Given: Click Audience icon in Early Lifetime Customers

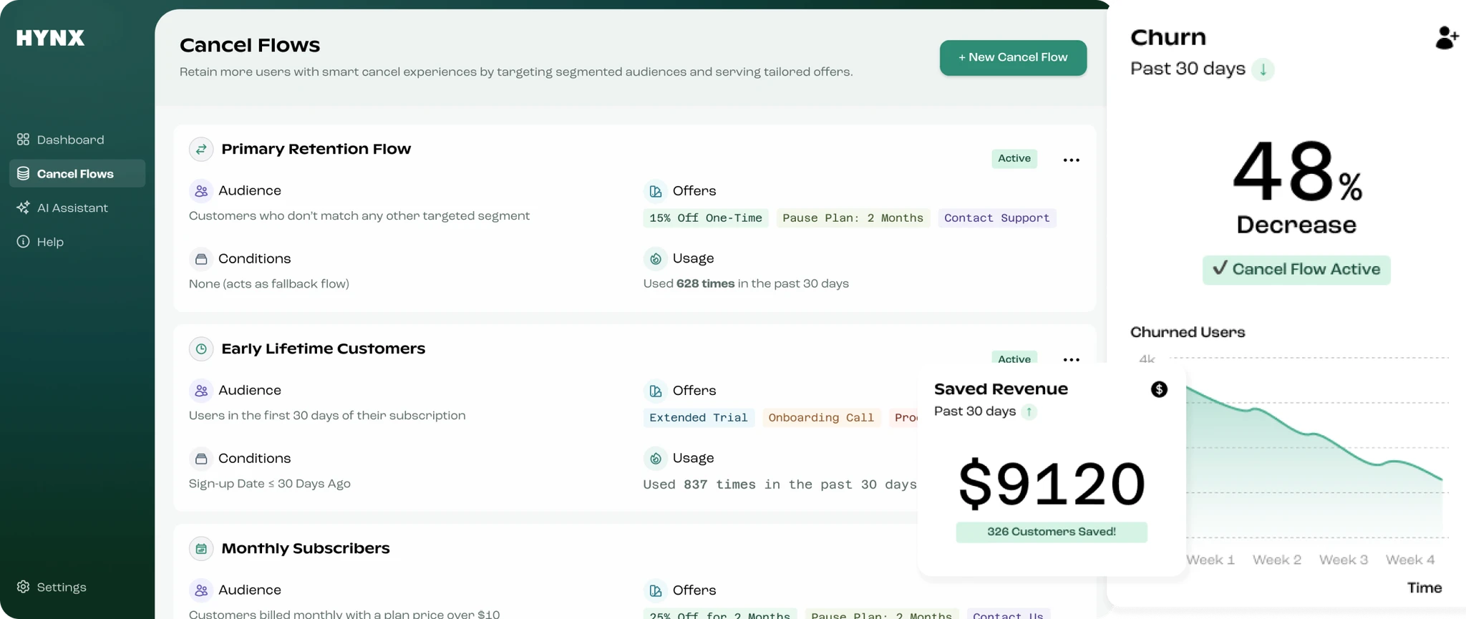Looking at the screenshot, I should point(201,391).
